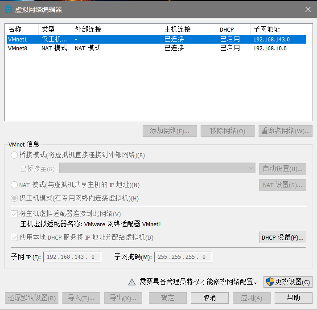Click 导入(T)... button
Screen dimensions: 317x310
pos(81,298)
